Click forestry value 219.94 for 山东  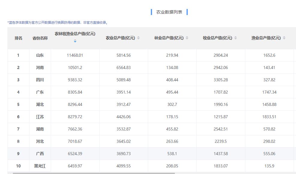tap(172, 55)
